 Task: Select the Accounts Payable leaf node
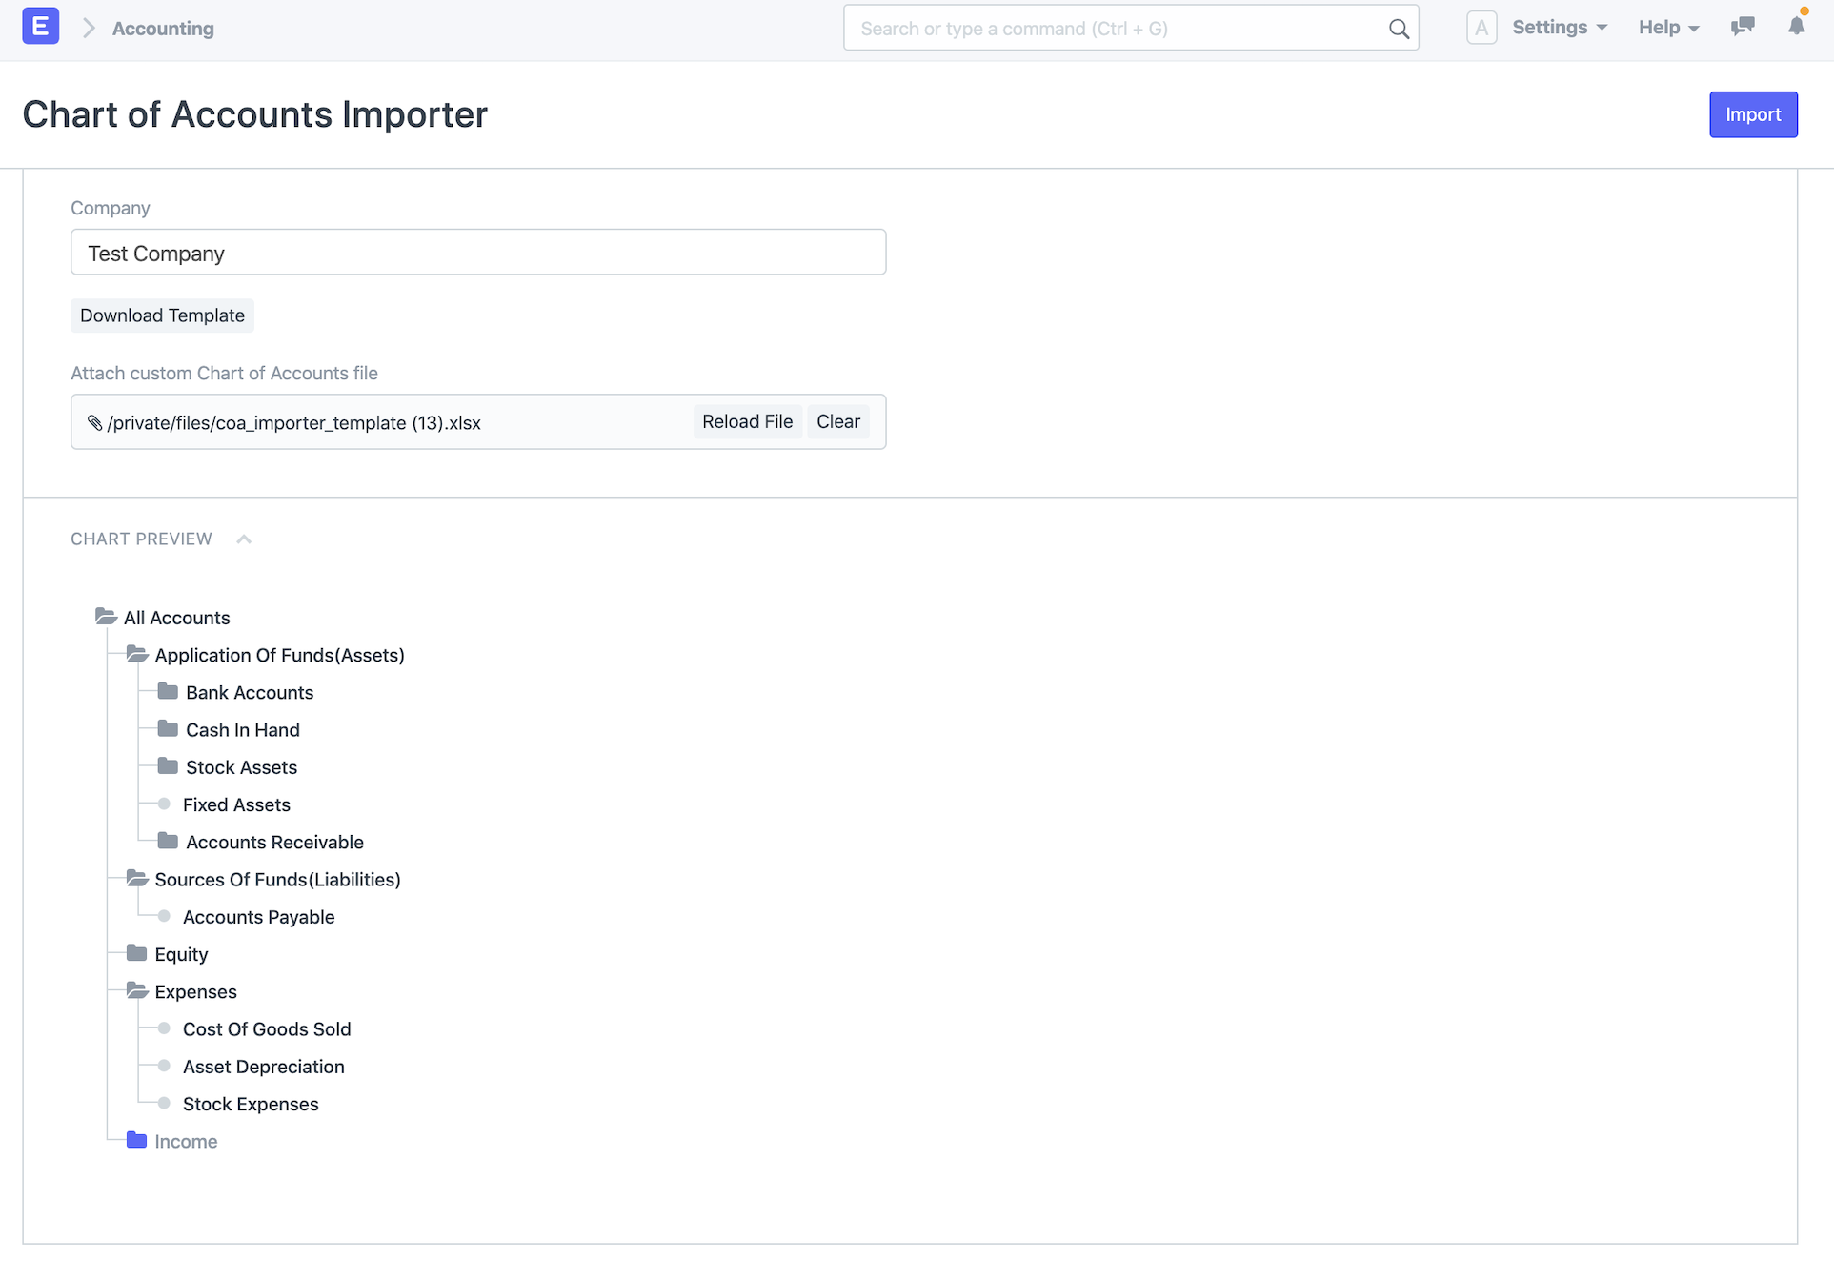pos(259,916)
